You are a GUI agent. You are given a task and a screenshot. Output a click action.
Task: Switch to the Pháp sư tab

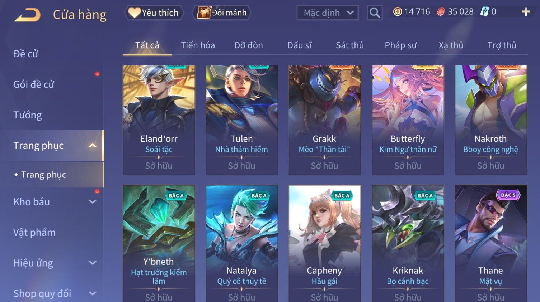[400, 45]
